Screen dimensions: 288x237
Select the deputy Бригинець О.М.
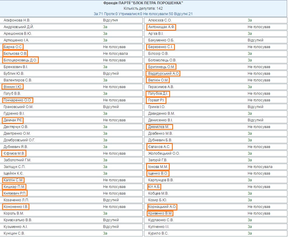click(x=161, y=67)
